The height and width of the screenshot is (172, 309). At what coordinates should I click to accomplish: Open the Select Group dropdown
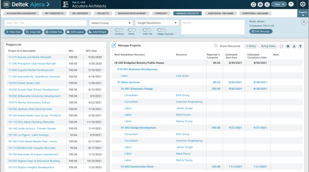[x=111, y=23]
